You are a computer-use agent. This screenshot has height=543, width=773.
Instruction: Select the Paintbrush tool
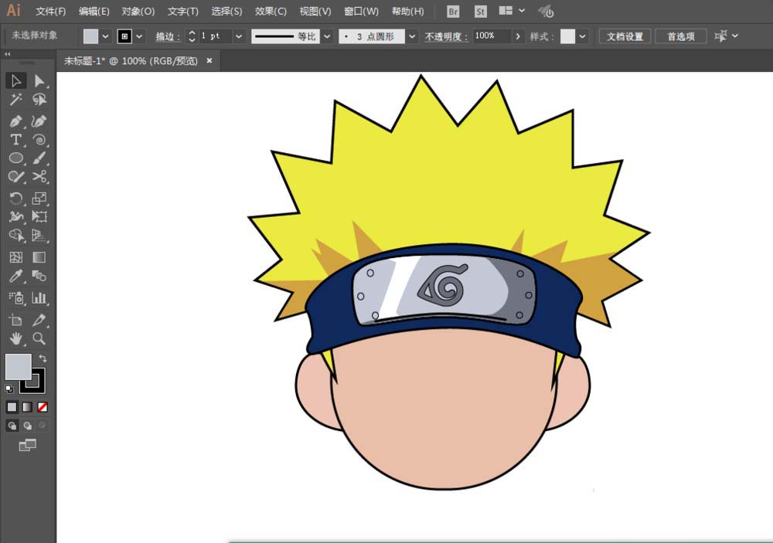tap(39, 158)
